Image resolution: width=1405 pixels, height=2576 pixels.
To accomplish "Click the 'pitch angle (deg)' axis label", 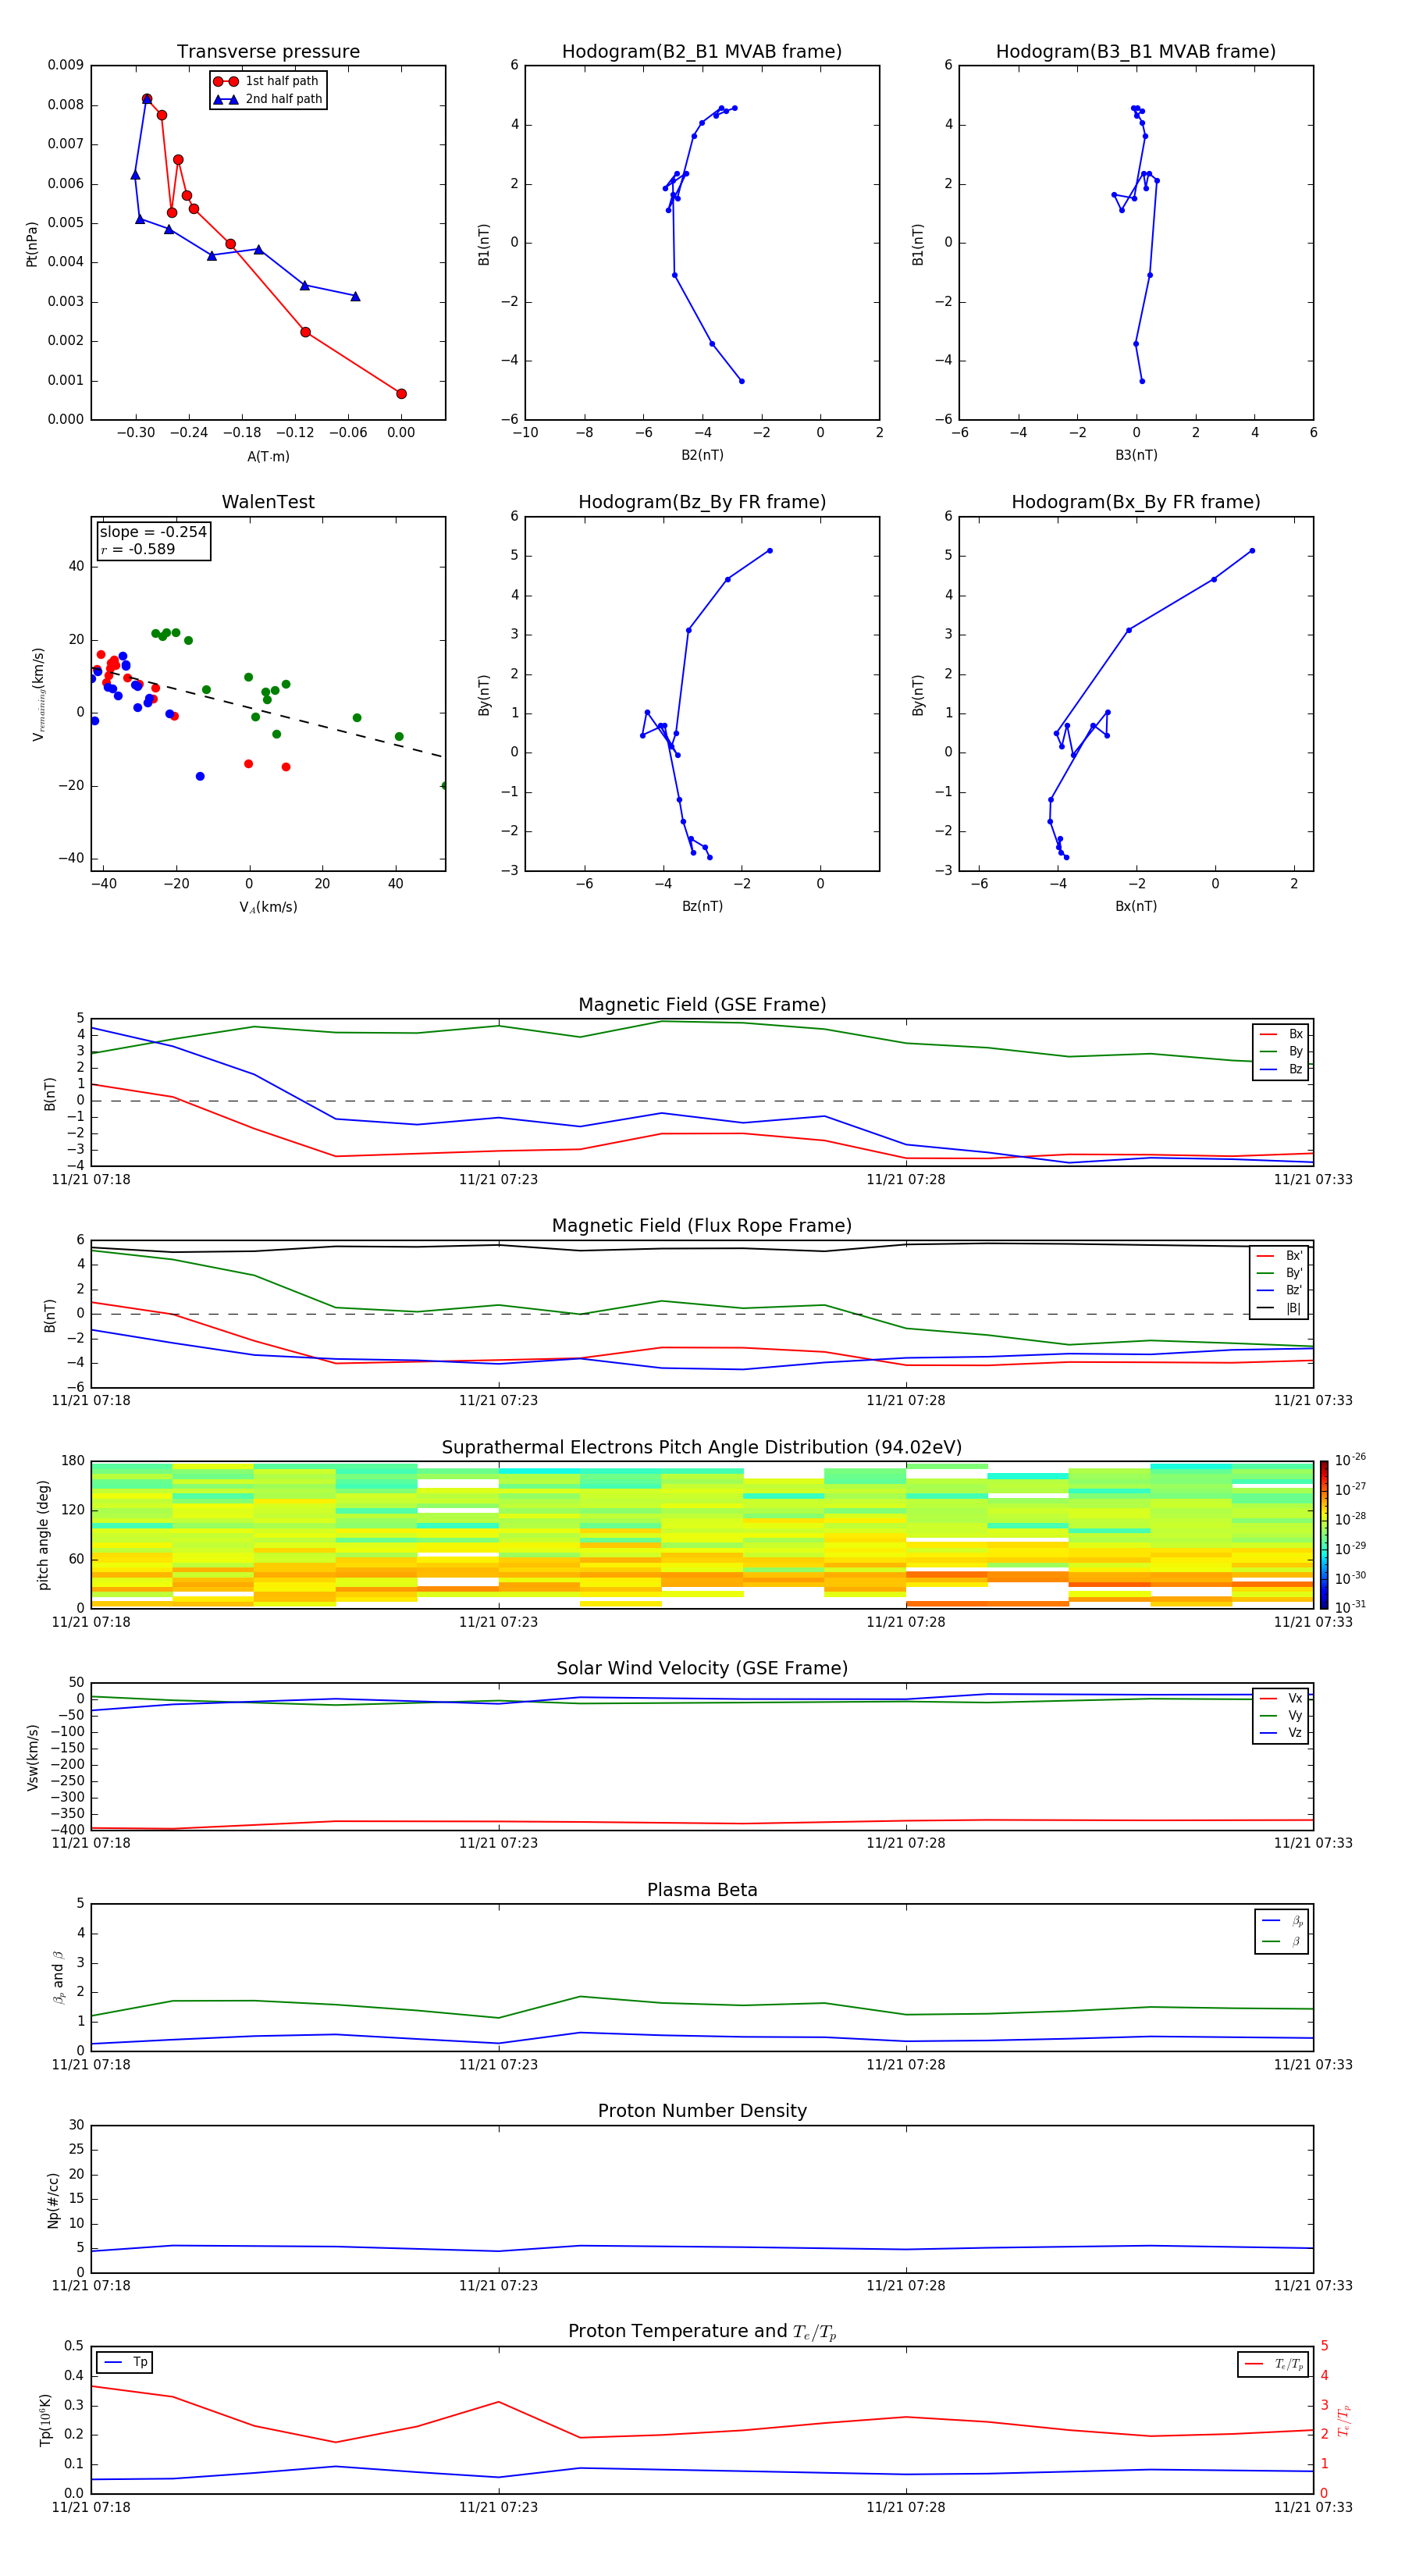I will point(43,1535).
